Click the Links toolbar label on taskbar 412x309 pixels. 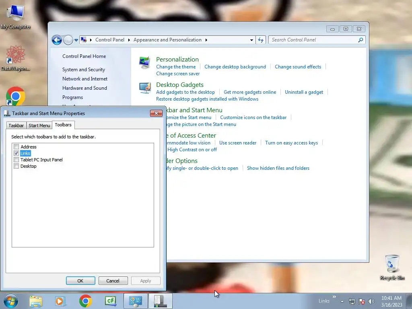click(324, 301)
